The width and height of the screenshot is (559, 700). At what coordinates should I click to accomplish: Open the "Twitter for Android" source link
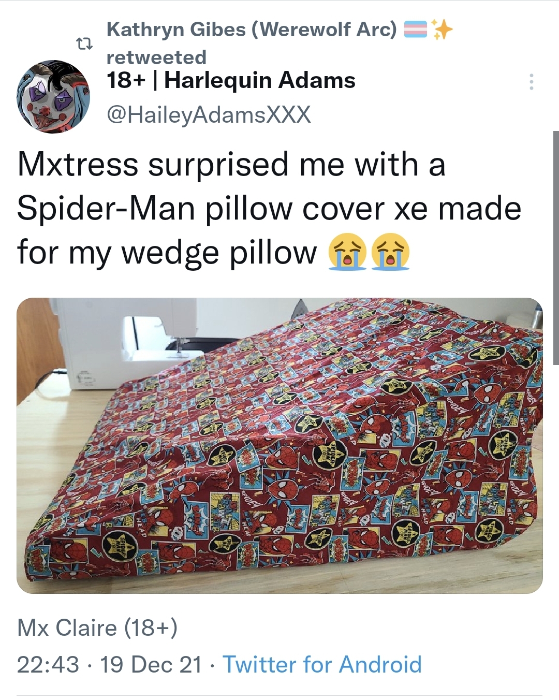[x=322, y=664]
